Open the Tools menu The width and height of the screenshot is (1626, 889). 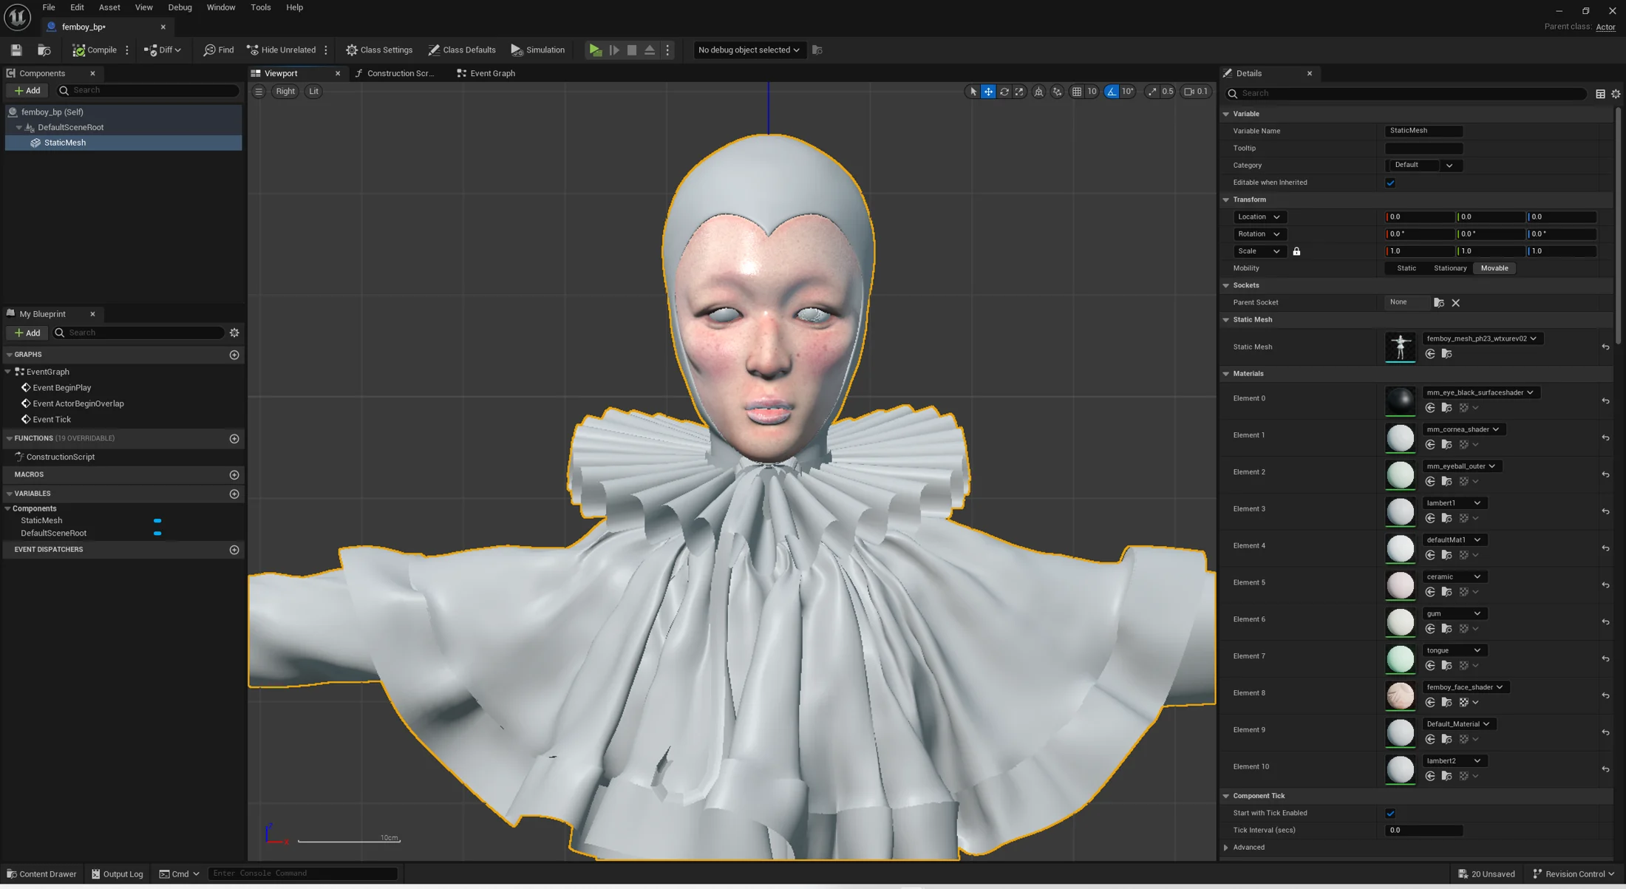[x=260, y=7]
